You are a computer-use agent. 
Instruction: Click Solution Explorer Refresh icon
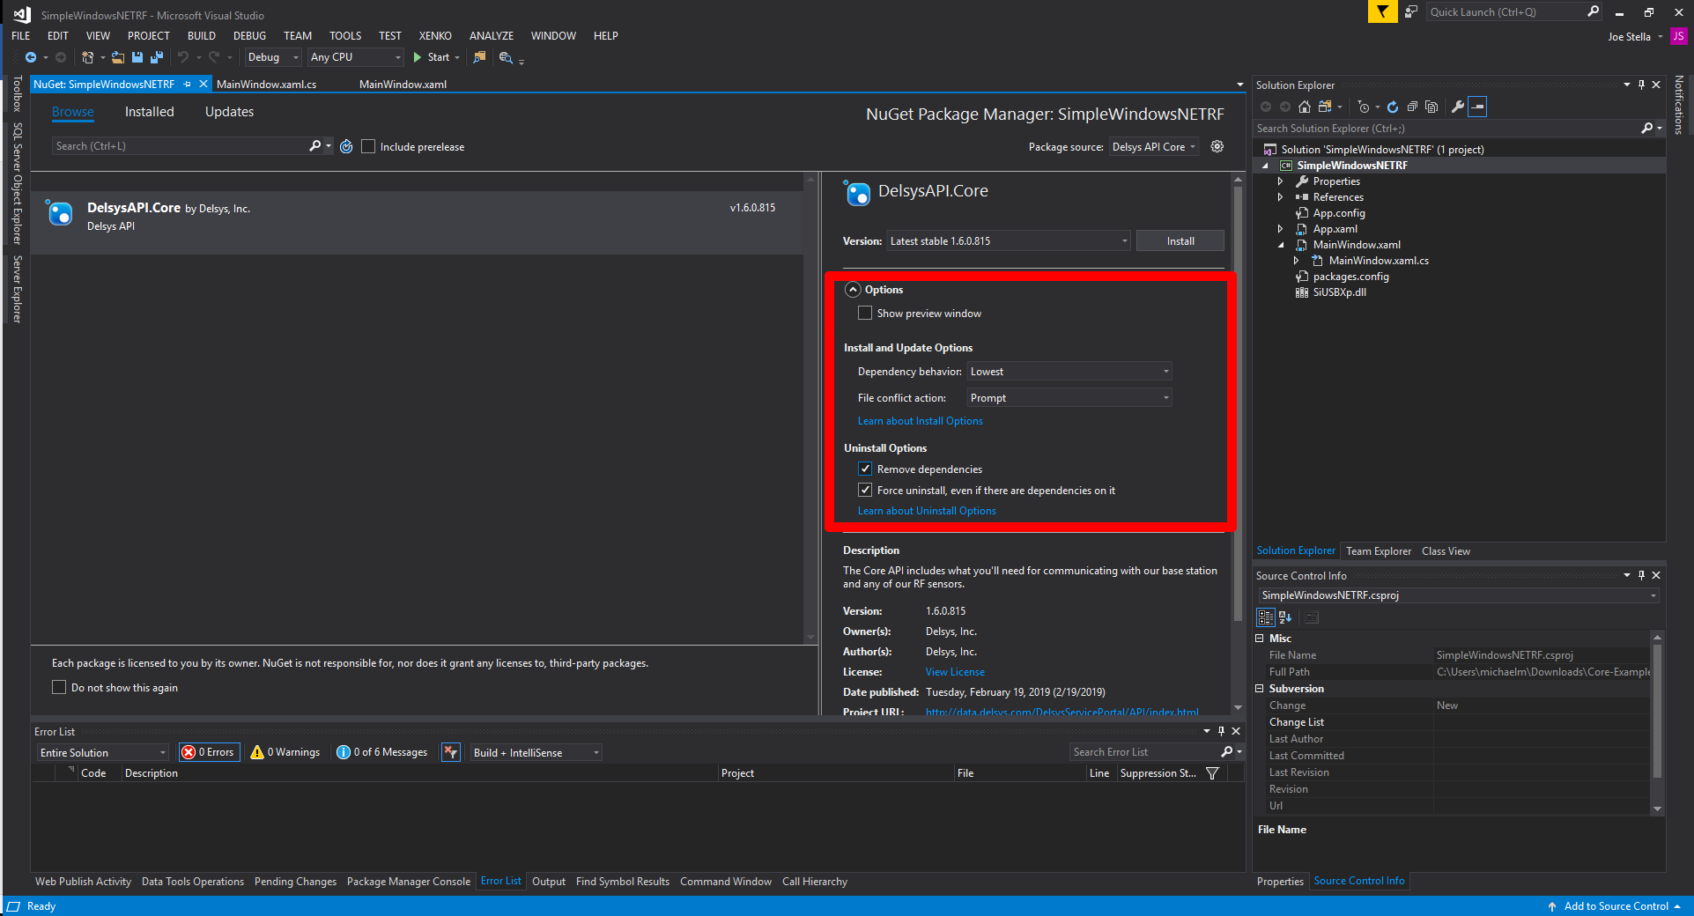pyautogui.click(x=1393, y=107)
